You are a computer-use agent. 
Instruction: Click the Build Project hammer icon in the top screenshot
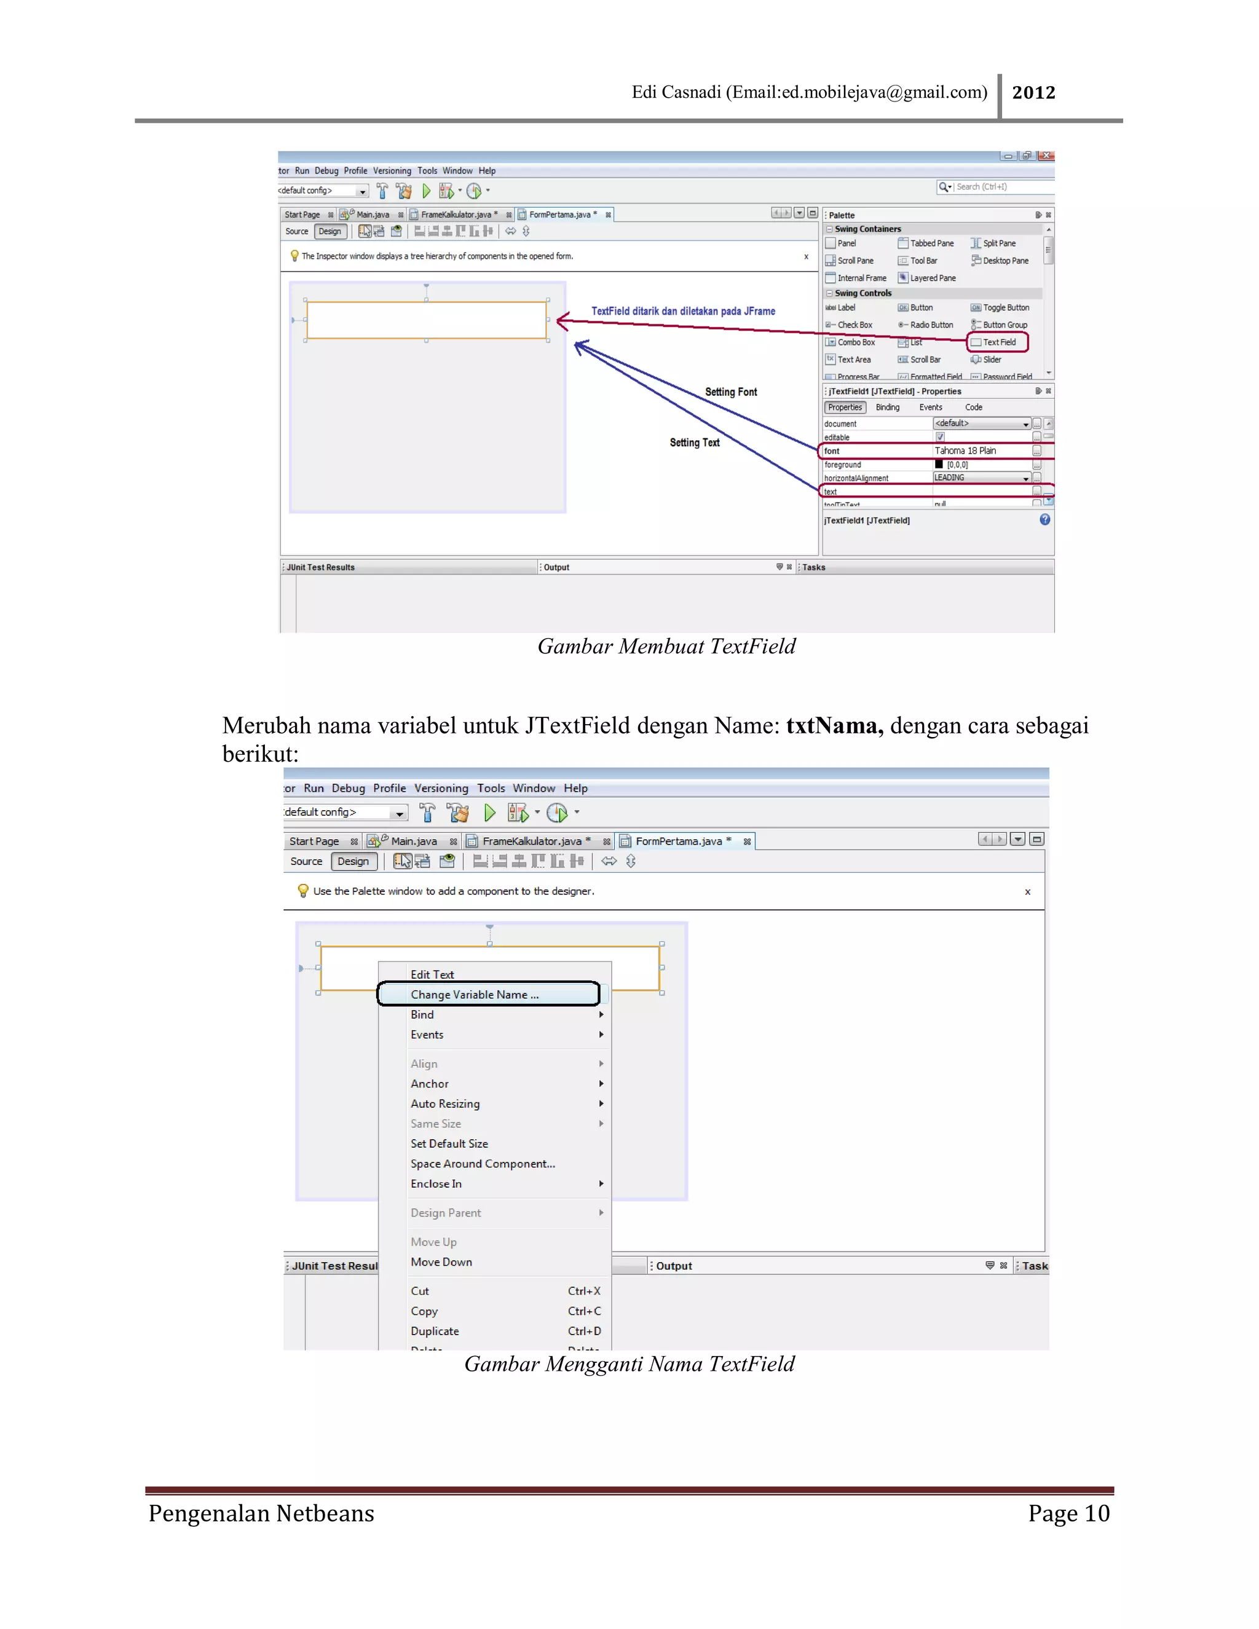pos(382,191)
